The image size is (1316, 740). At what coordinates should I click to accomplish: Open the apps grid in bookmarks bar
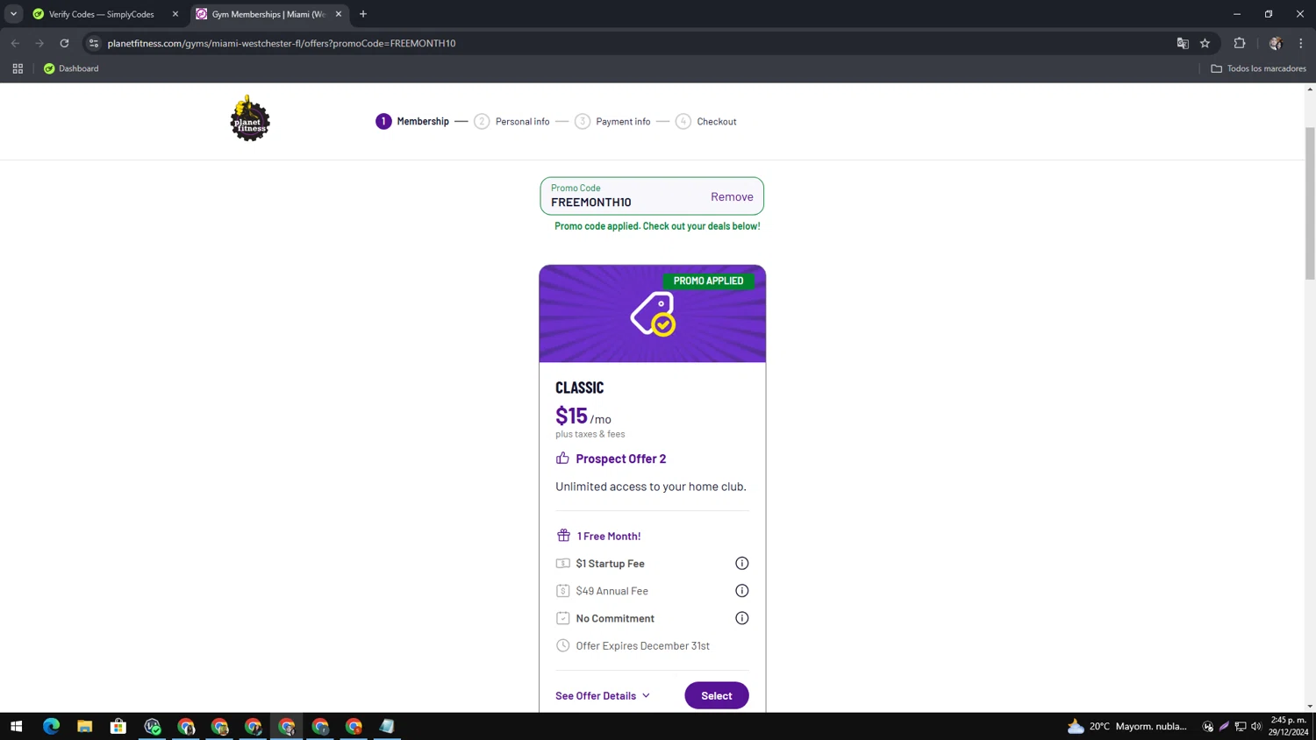(x=18, y=68)
